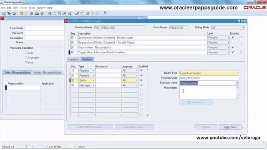Screen dimensions: 267x150
Task: Toggle Enabled checkbox for action Seq 10
Action: pyautogui.click(x=141, y=70)
